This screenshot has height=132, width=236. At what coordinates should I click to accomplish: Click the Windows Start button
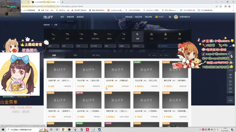tap(3, 129)
